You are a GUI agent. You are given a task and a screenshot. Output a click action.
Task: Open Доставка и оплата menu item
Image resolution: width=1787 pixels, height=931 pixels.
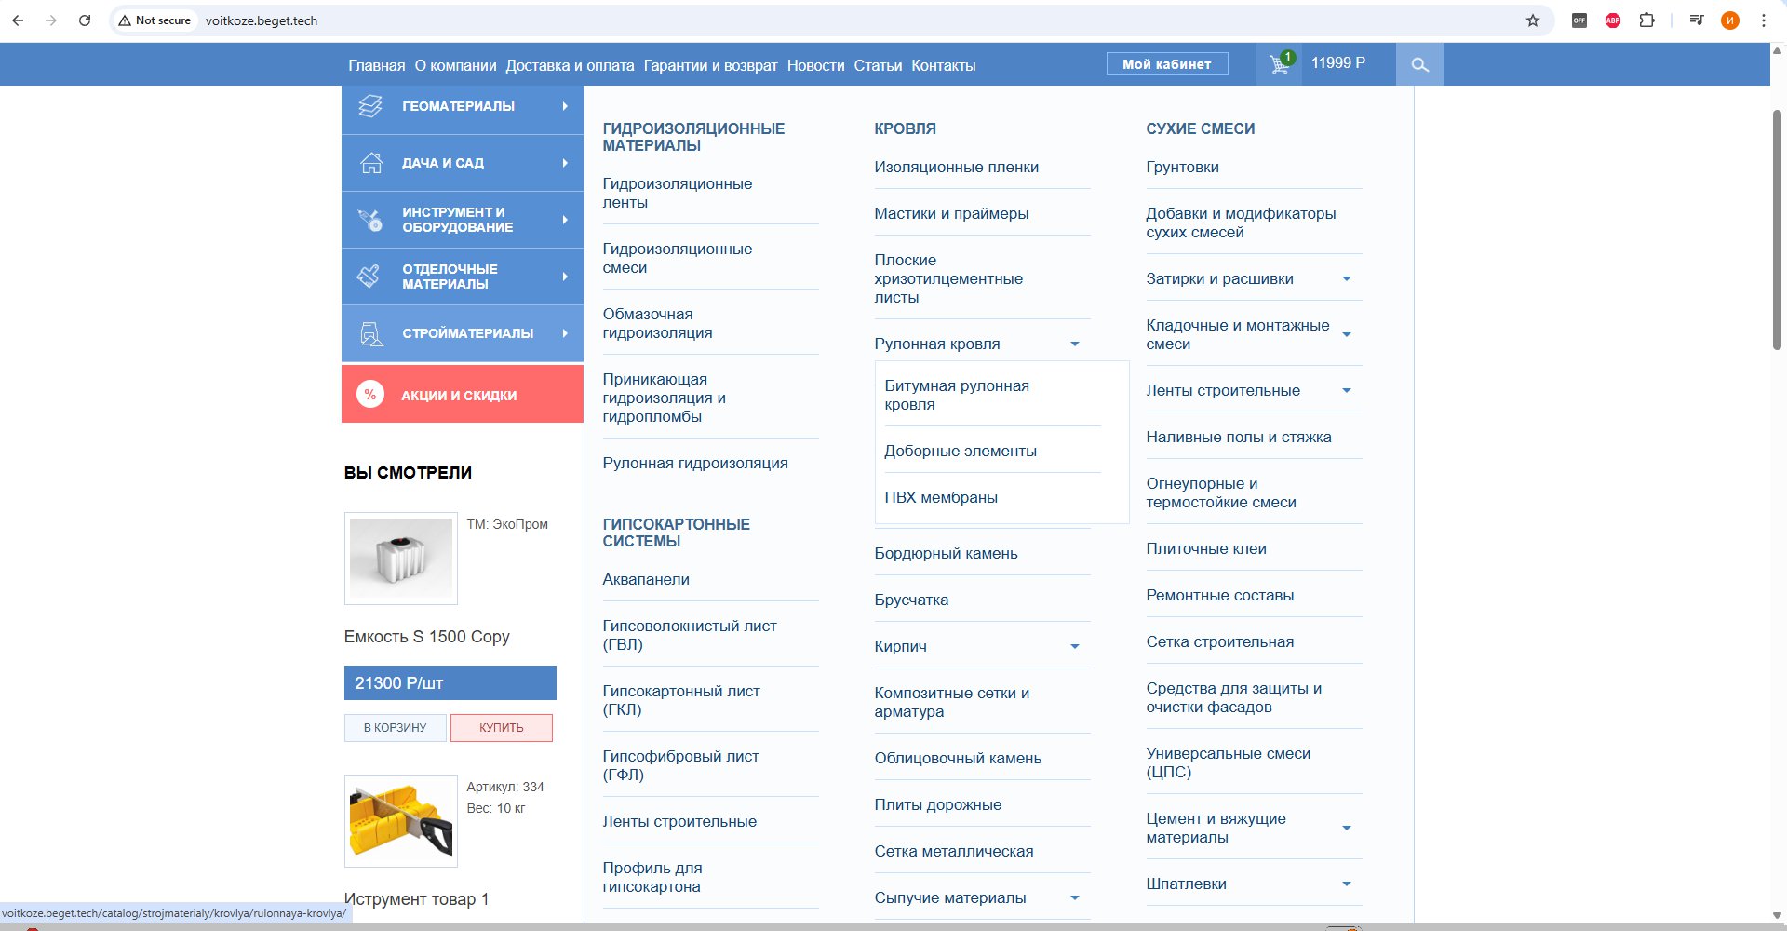570,65
